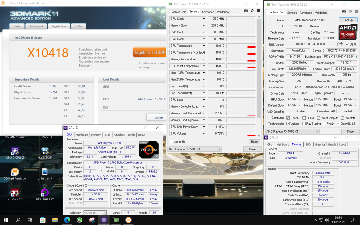Open the GOG GALAXY desktop shortcut
Screen dimensions: 360x225
point(45,194)
